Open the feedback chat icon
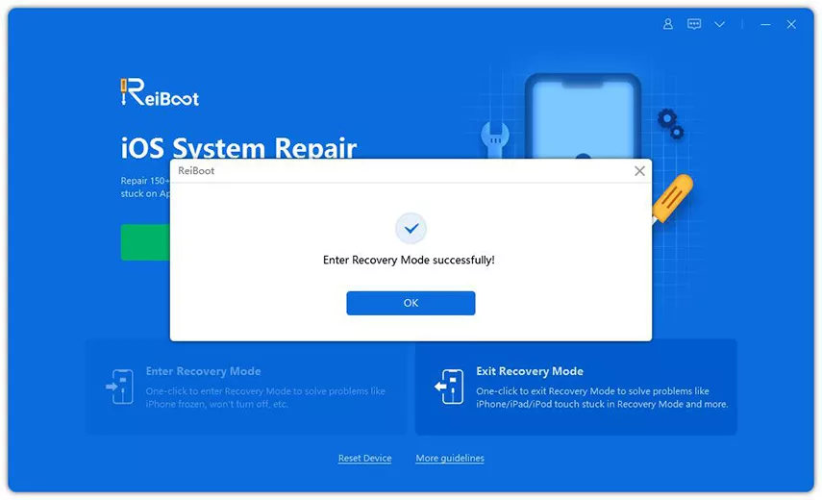822x500 pixels. pyautogui.click(x=694, y=24)
